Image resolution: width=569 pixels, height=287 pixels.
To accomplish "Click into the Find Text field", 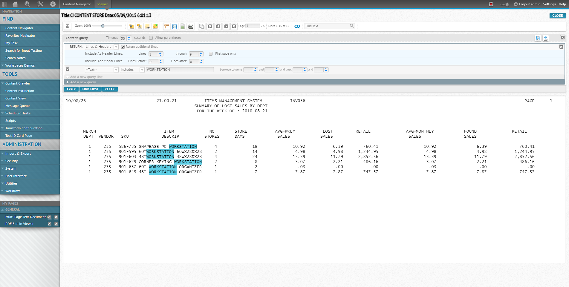I will click(x=327, y=26).
